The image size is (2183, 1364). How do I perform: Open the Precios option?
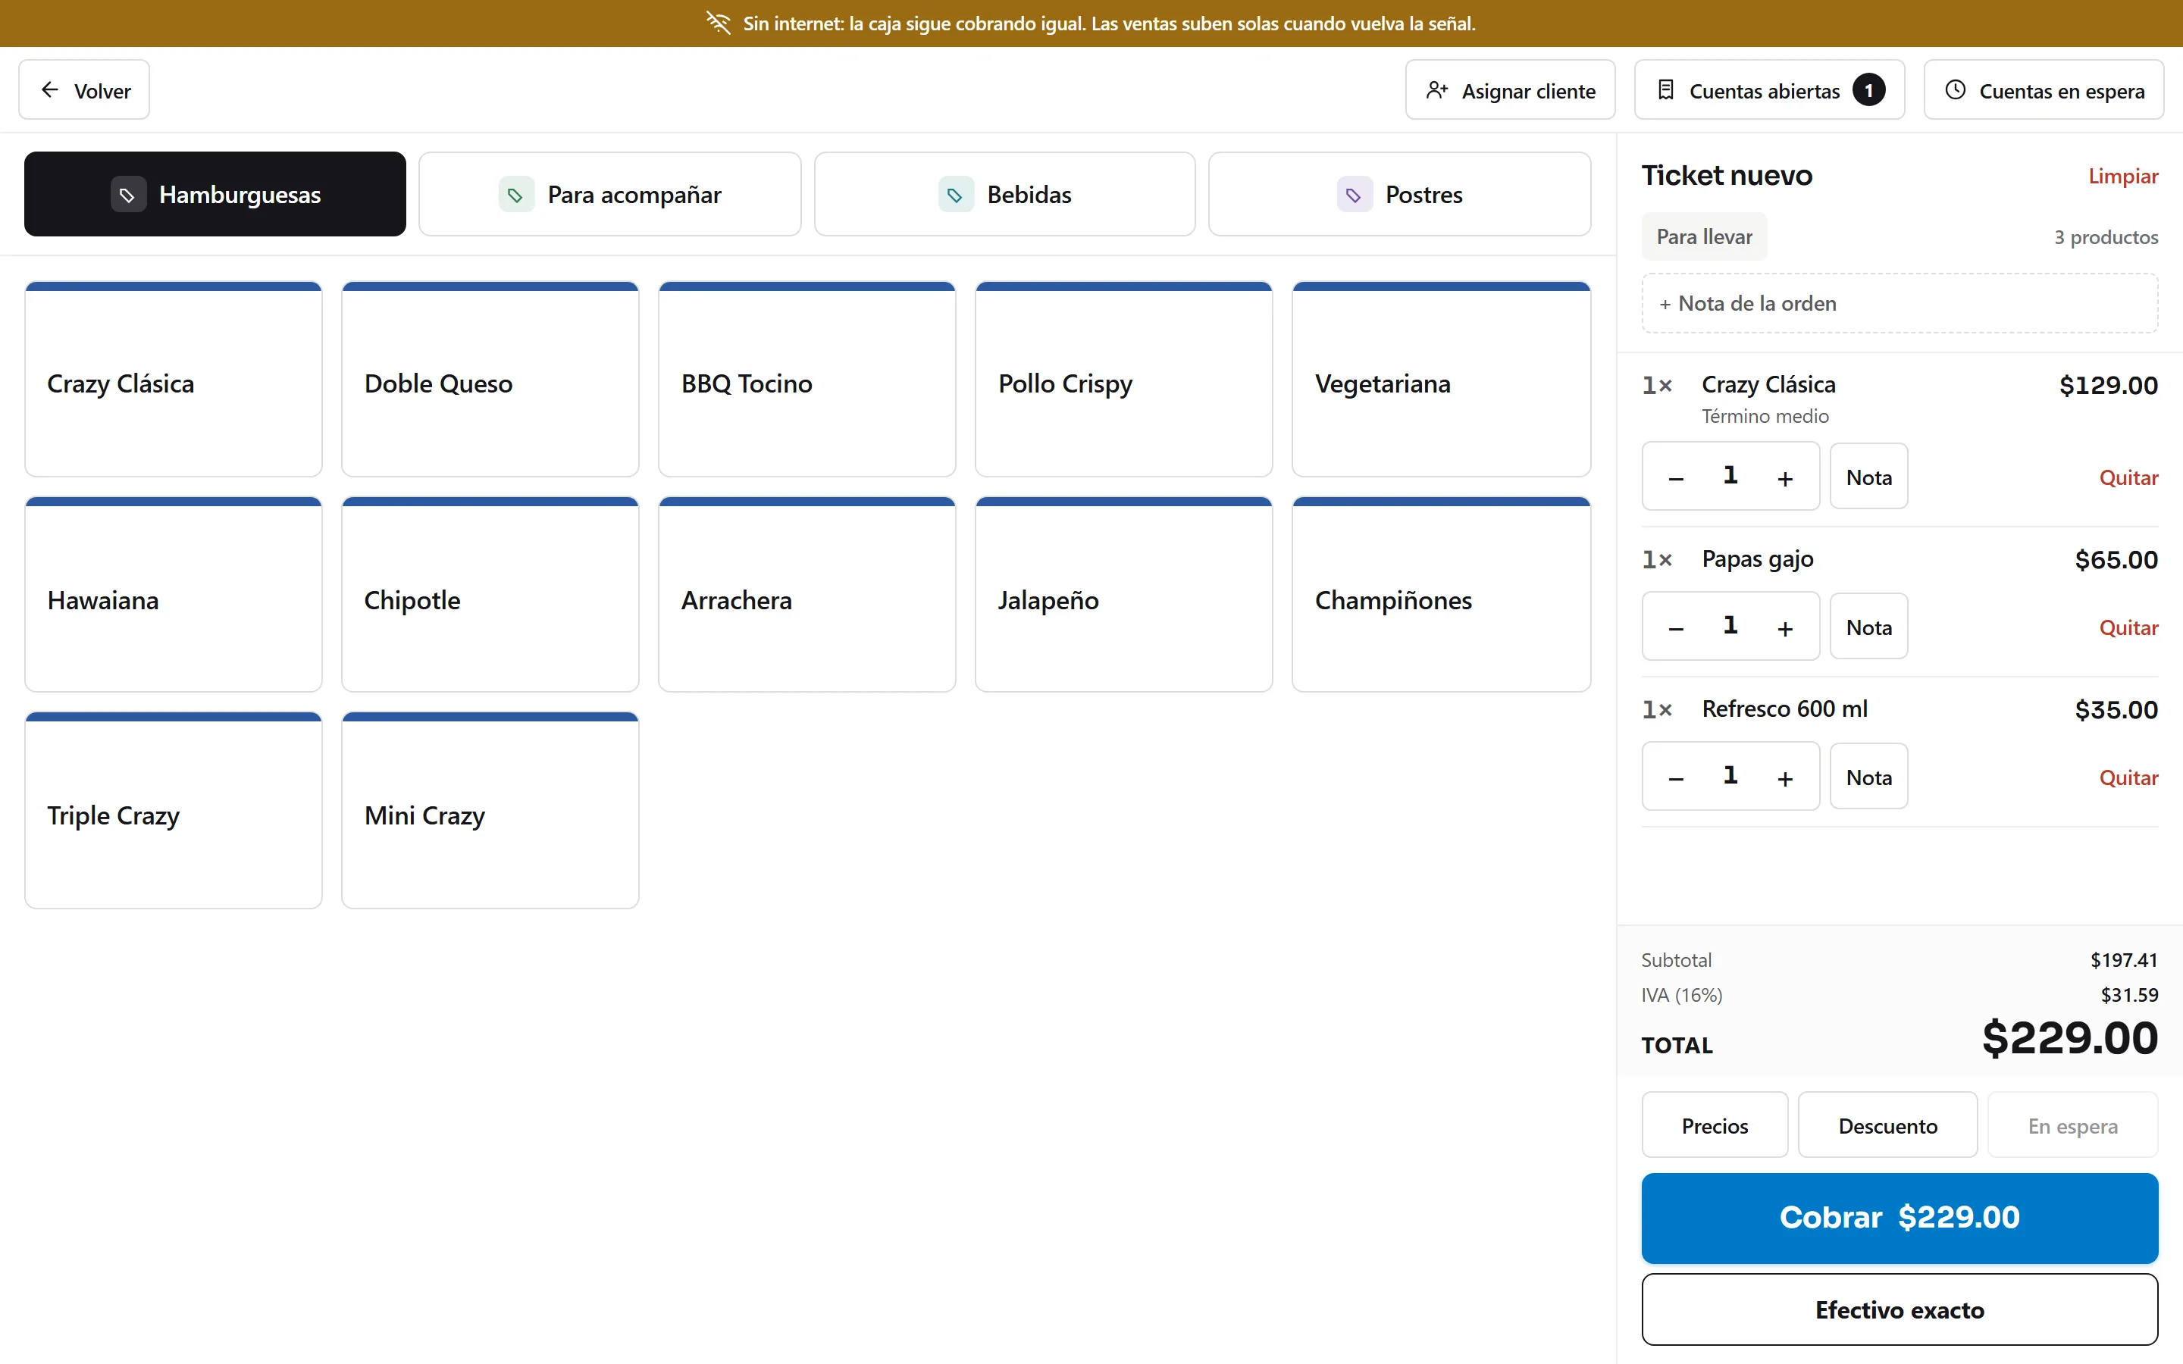pos(1714,1125)
